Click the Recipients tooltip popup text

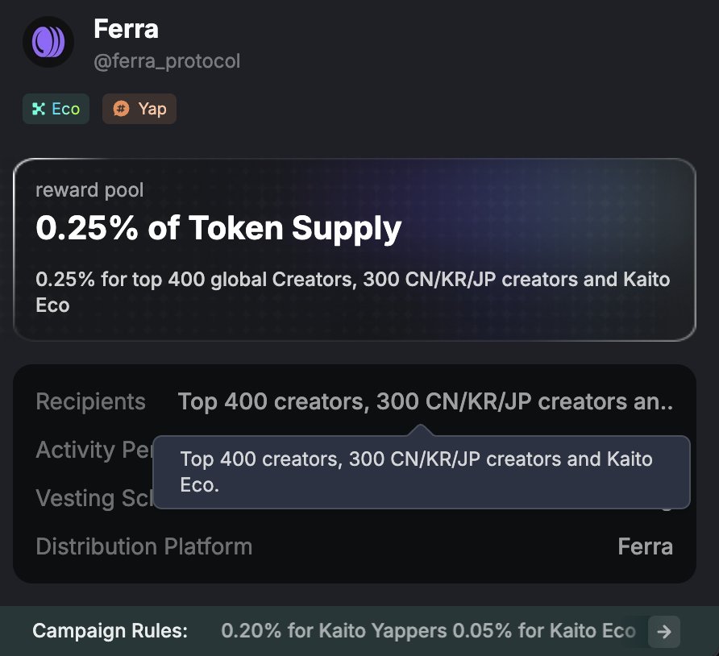[416, 472]
